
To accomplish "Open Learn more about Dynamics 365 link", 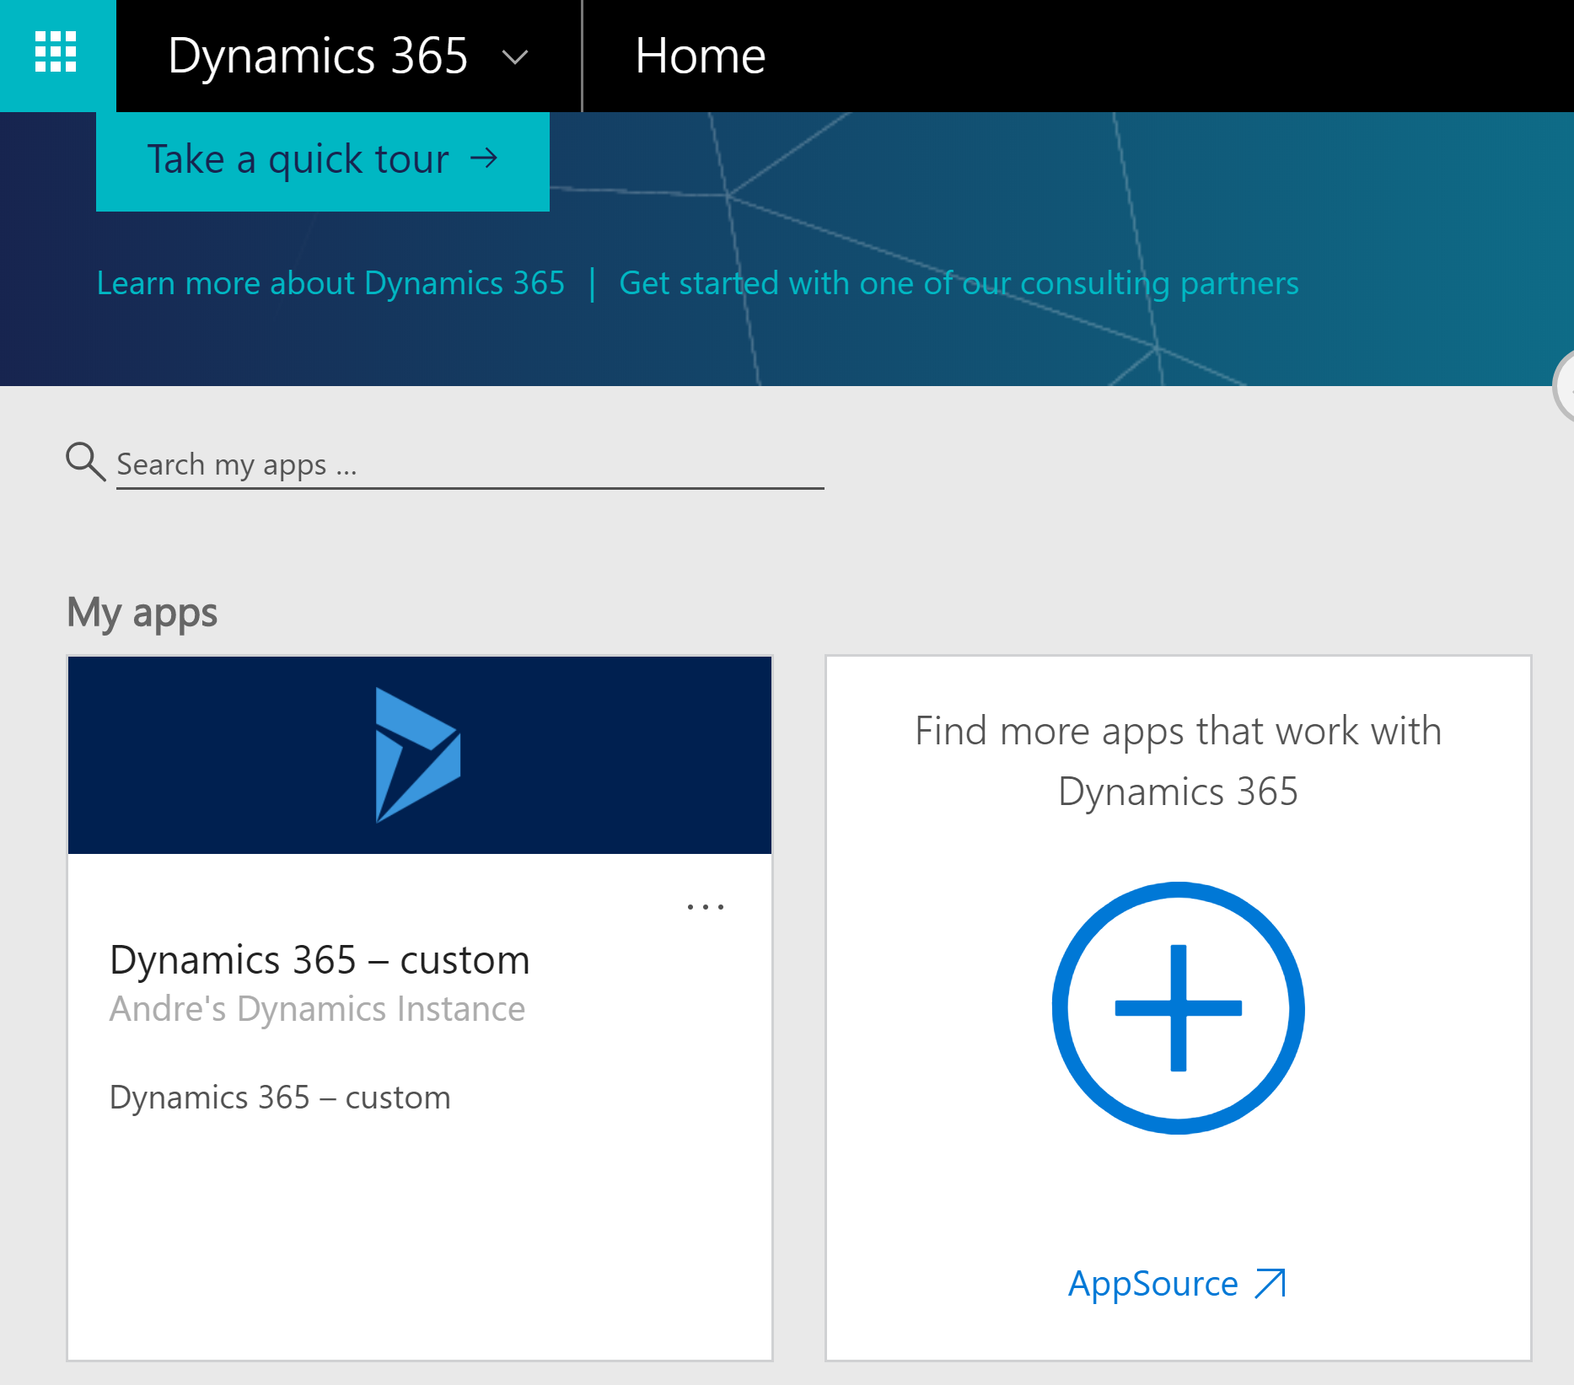I will pyautogui.click(x=330, y=283).
